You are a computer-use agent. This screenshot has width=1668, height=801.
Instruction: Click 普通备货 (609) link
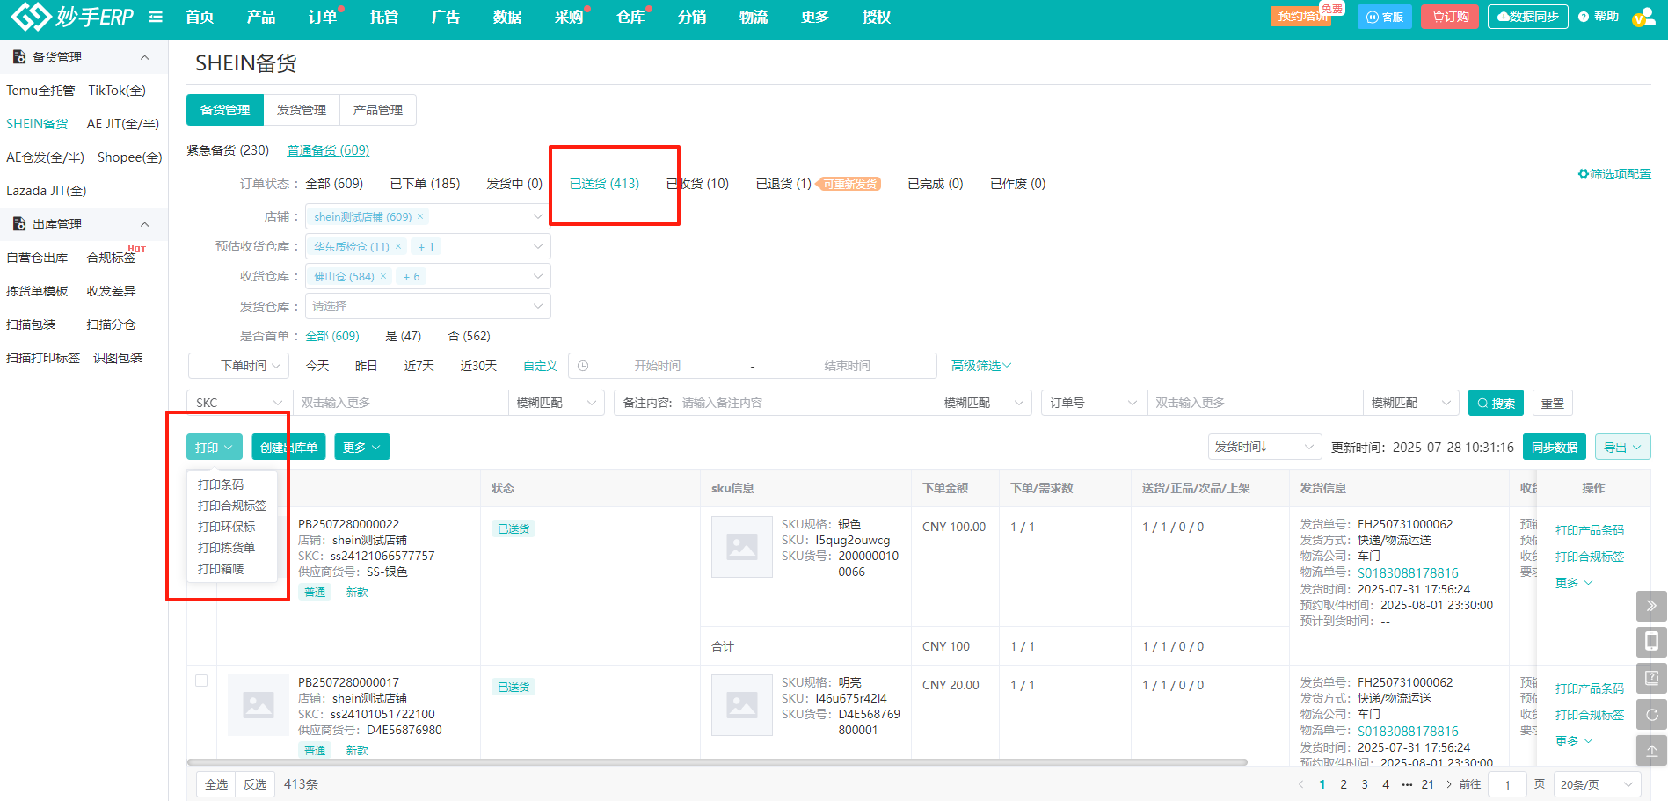pyautogui.click(x=328, y=150)
